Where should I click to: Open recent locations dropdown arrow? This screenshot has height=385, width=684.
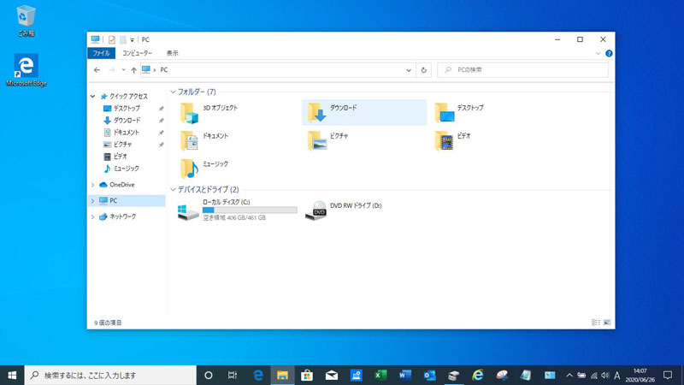click(123, 70)
